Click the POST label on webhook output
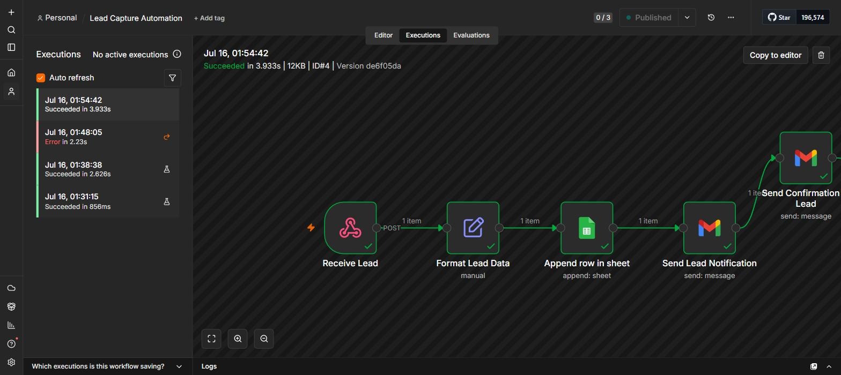Screen dimensions: 841x375 [x=392, y=228]
